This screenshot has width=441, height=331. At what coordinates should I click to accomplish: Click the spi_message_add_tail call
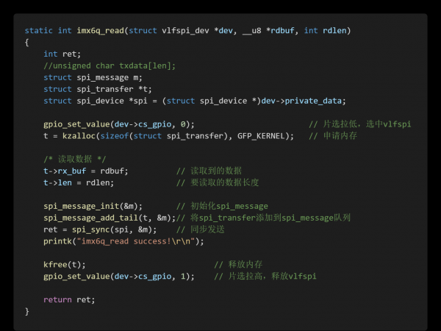(x=107, y=218)
